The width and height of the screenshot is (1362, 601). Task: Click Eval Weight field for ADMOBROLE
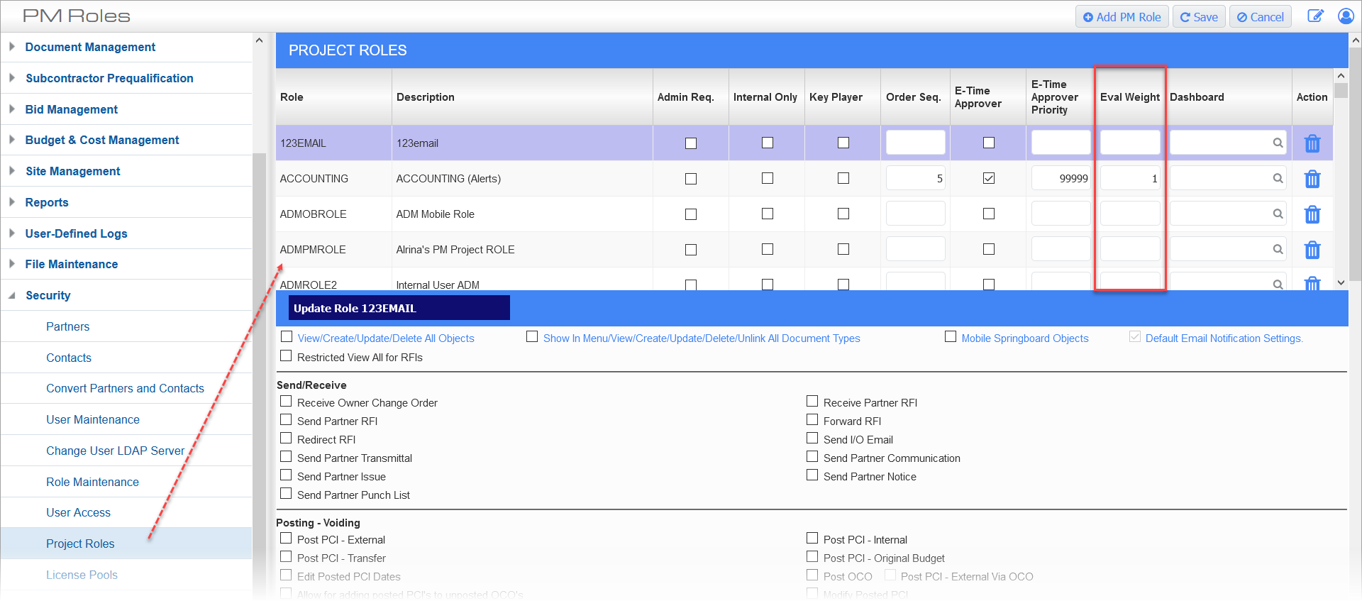point(1129,214)
